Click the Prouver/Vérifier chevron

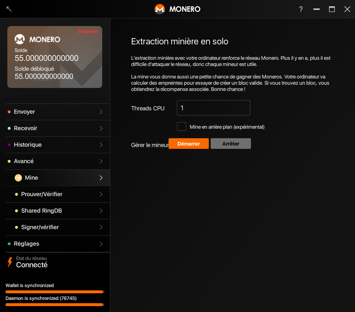tap(101, 194)
